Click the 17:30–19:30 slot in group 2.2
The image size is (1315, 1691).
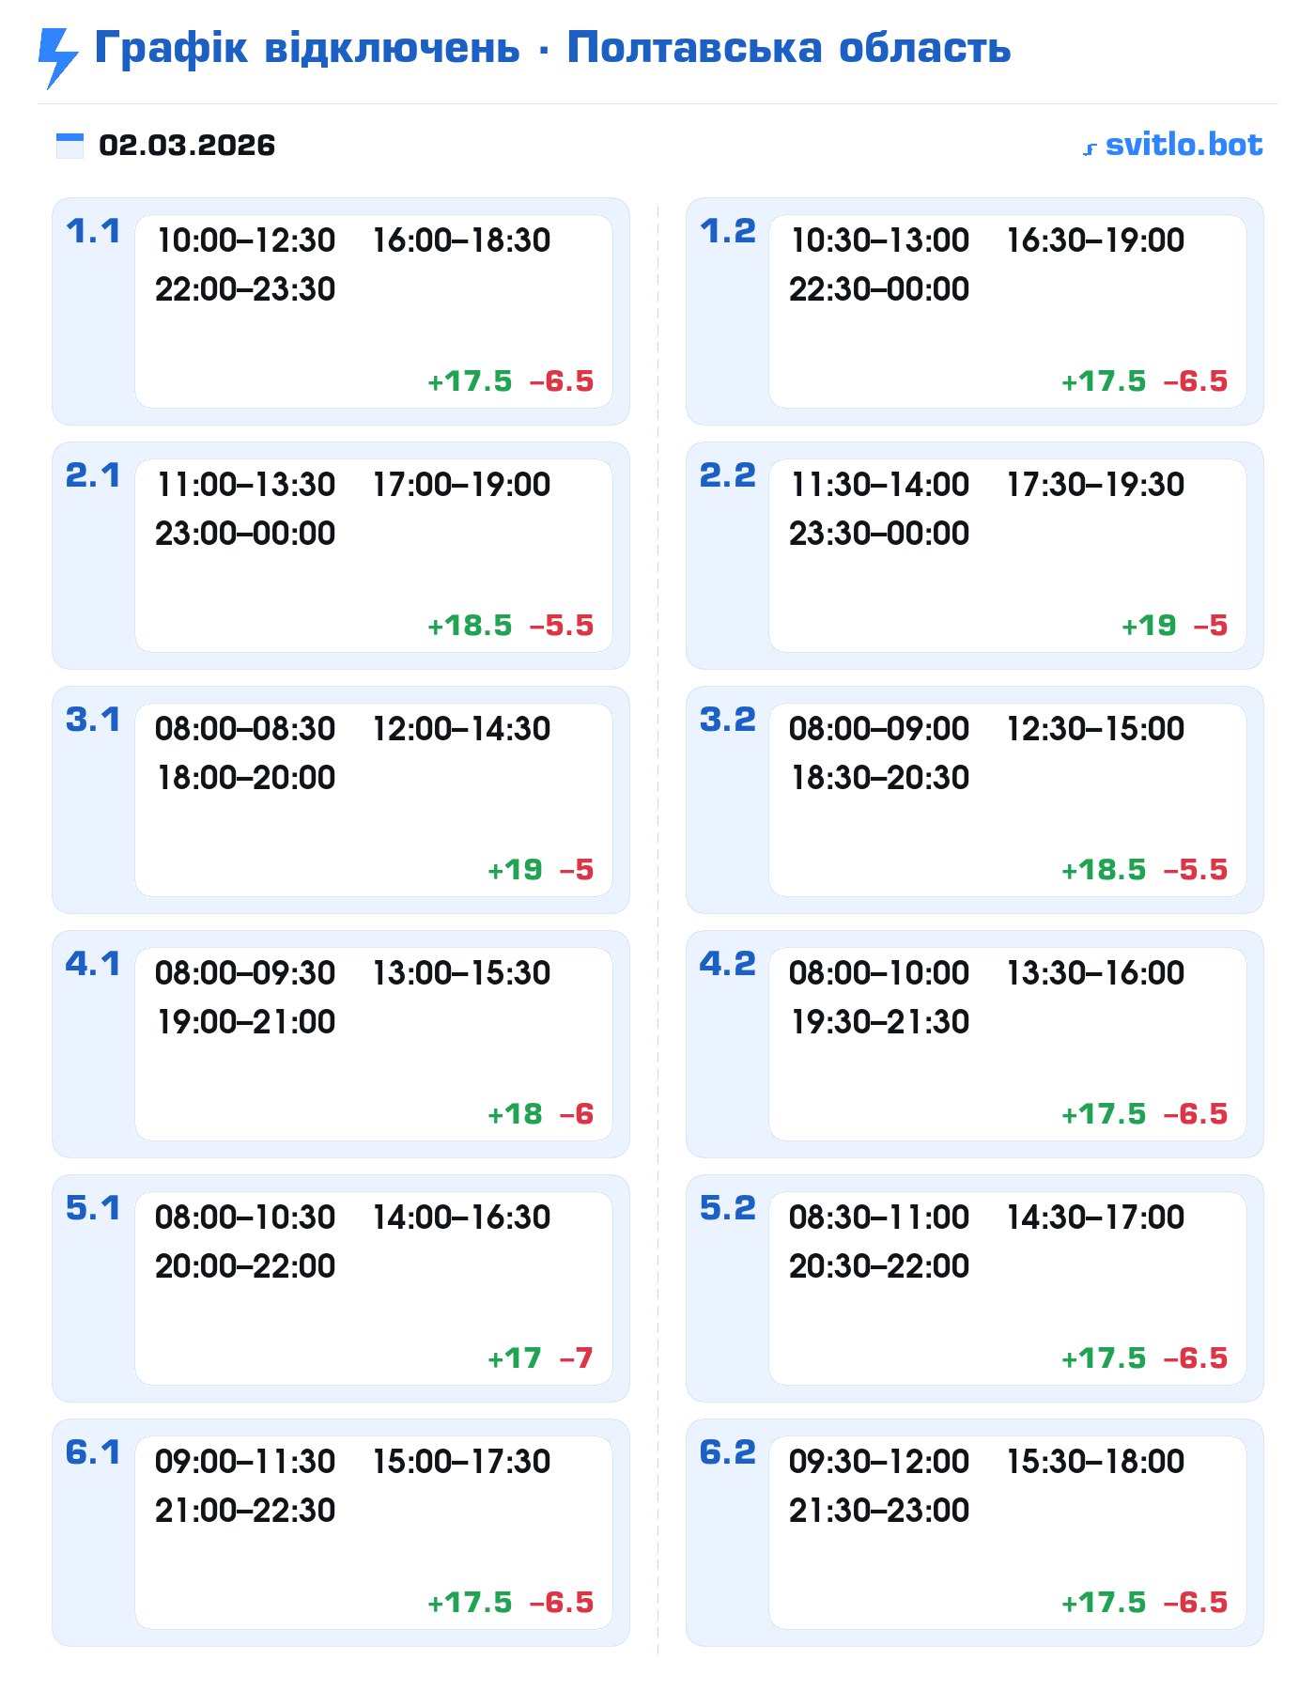click(x=1095, y=485)
